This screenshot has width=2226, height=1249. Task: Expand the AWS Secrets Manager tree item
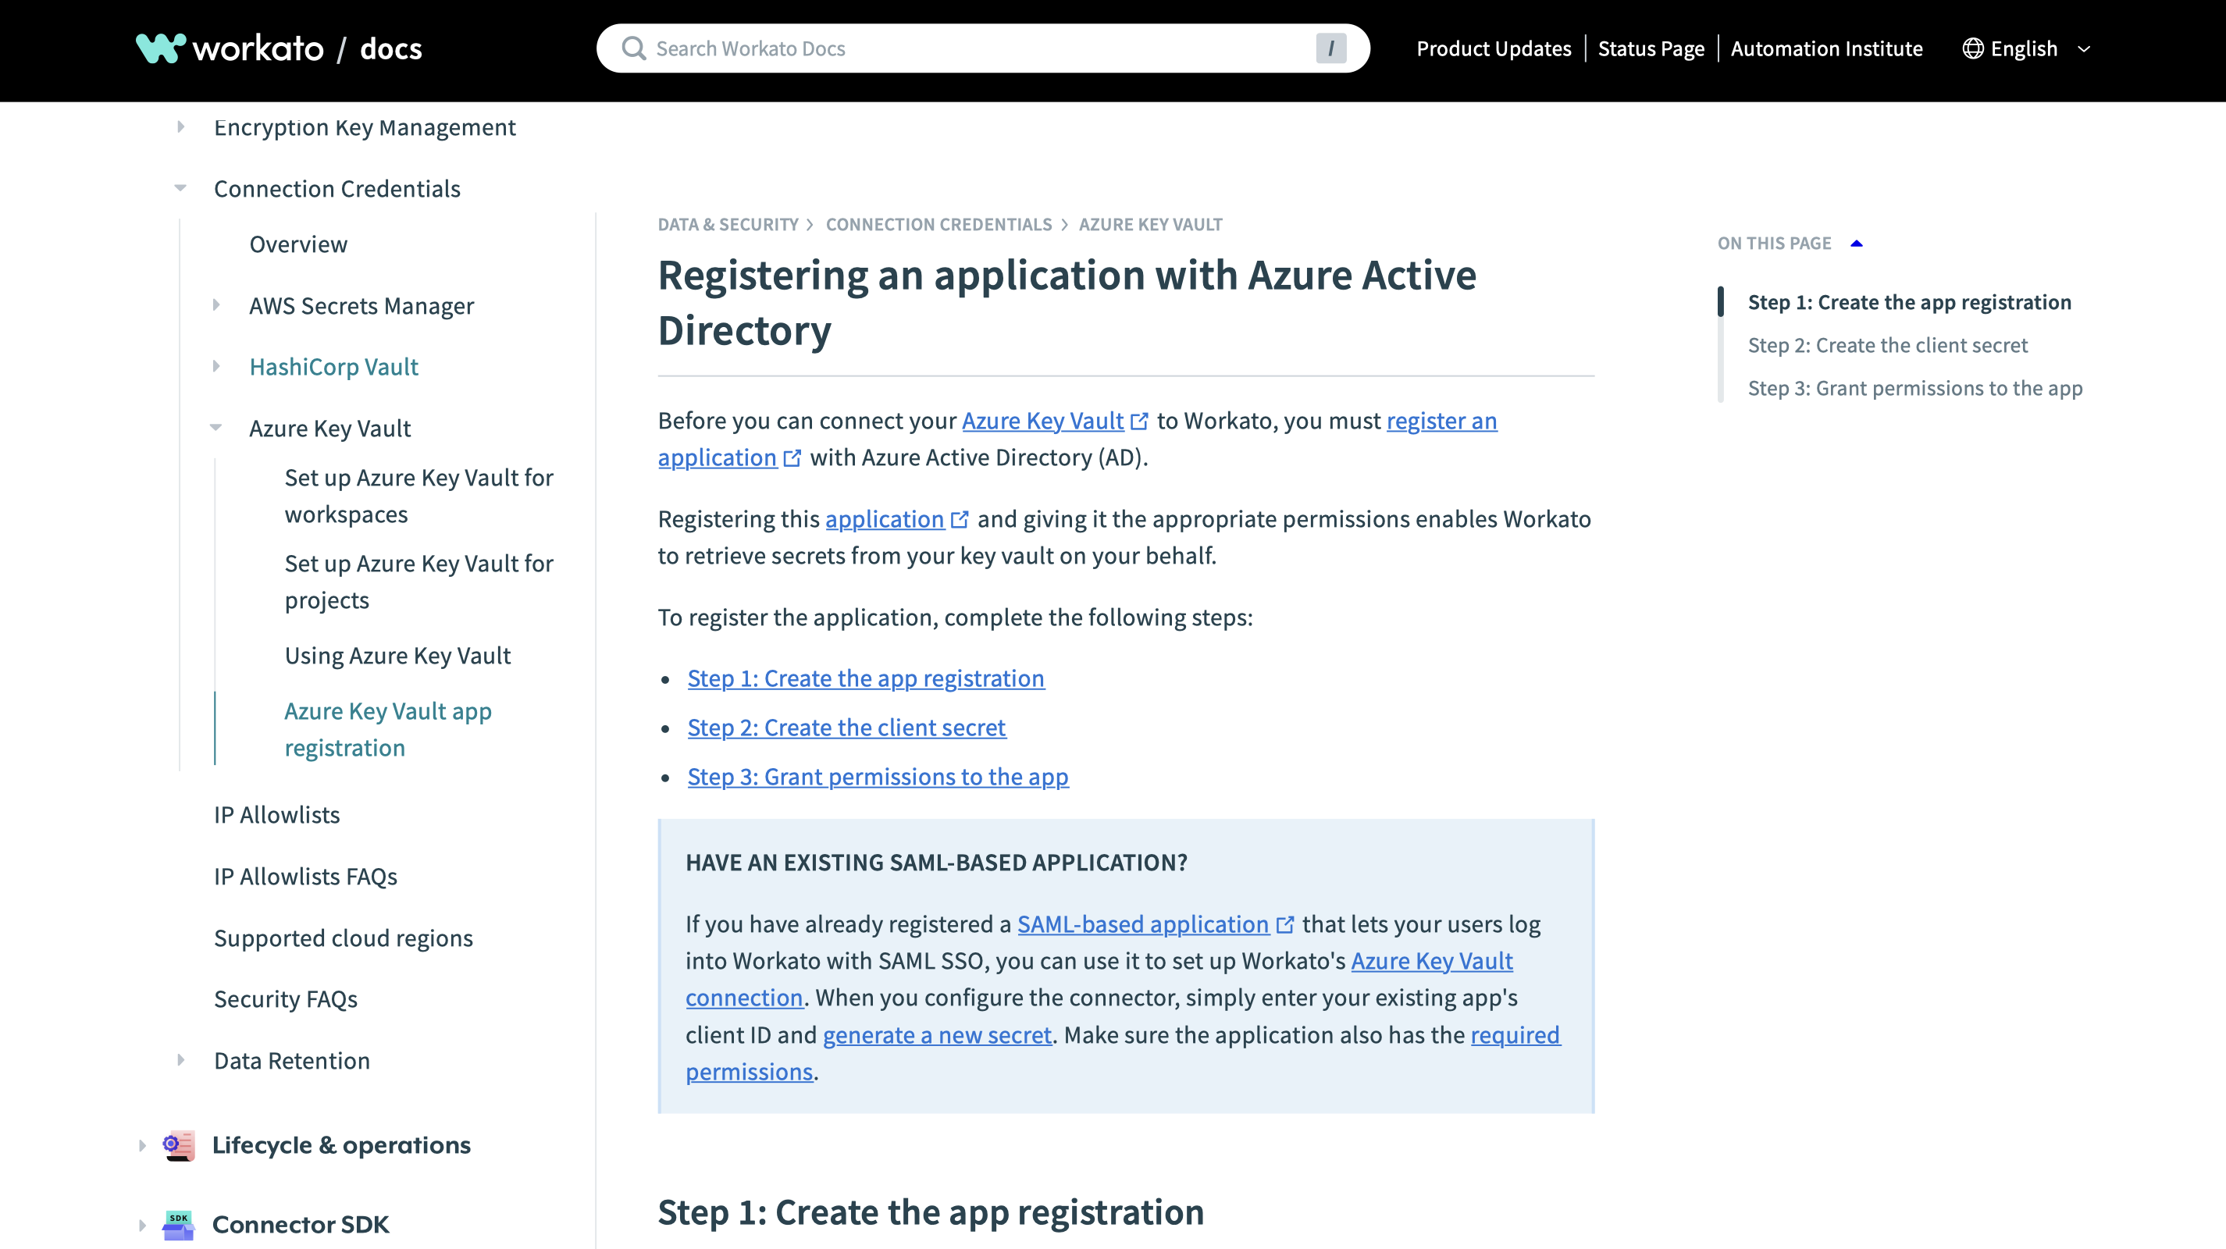click(x=216, y=305)
